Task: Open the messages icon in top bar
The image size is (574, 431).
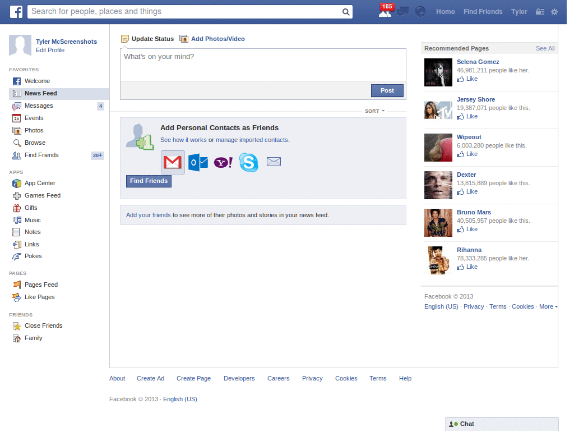Action: pyautogui.click(x=402, y=12)
